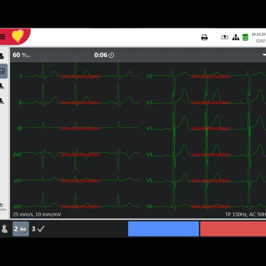Open the hamburger main menu

tap(2, 37)
